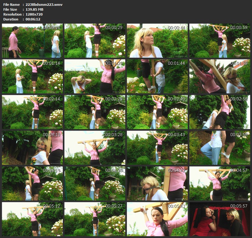Open the thumbnail at 00:05:27
The width and height of the screenshot is (252, 238).
pos(95,219)
